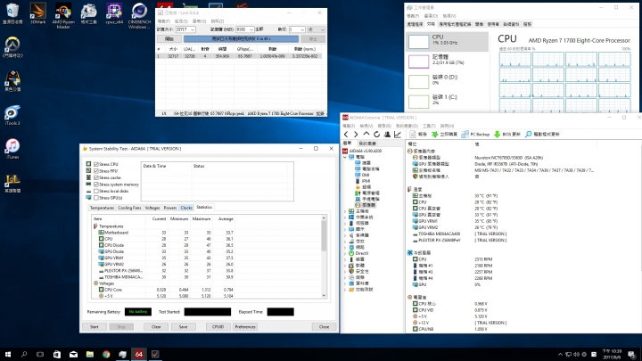Viewport: 642px width, 361px height.
Task: Click CPUID button
Action: point(218,326)
